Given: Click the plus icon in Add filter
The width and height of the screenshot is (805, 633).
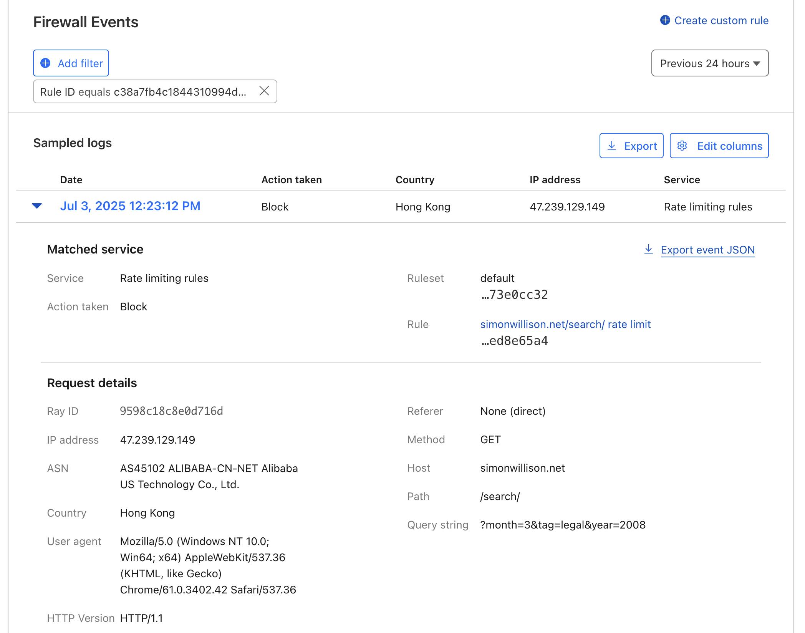Looking at the screenshot, I should click(x=45, y=63).
